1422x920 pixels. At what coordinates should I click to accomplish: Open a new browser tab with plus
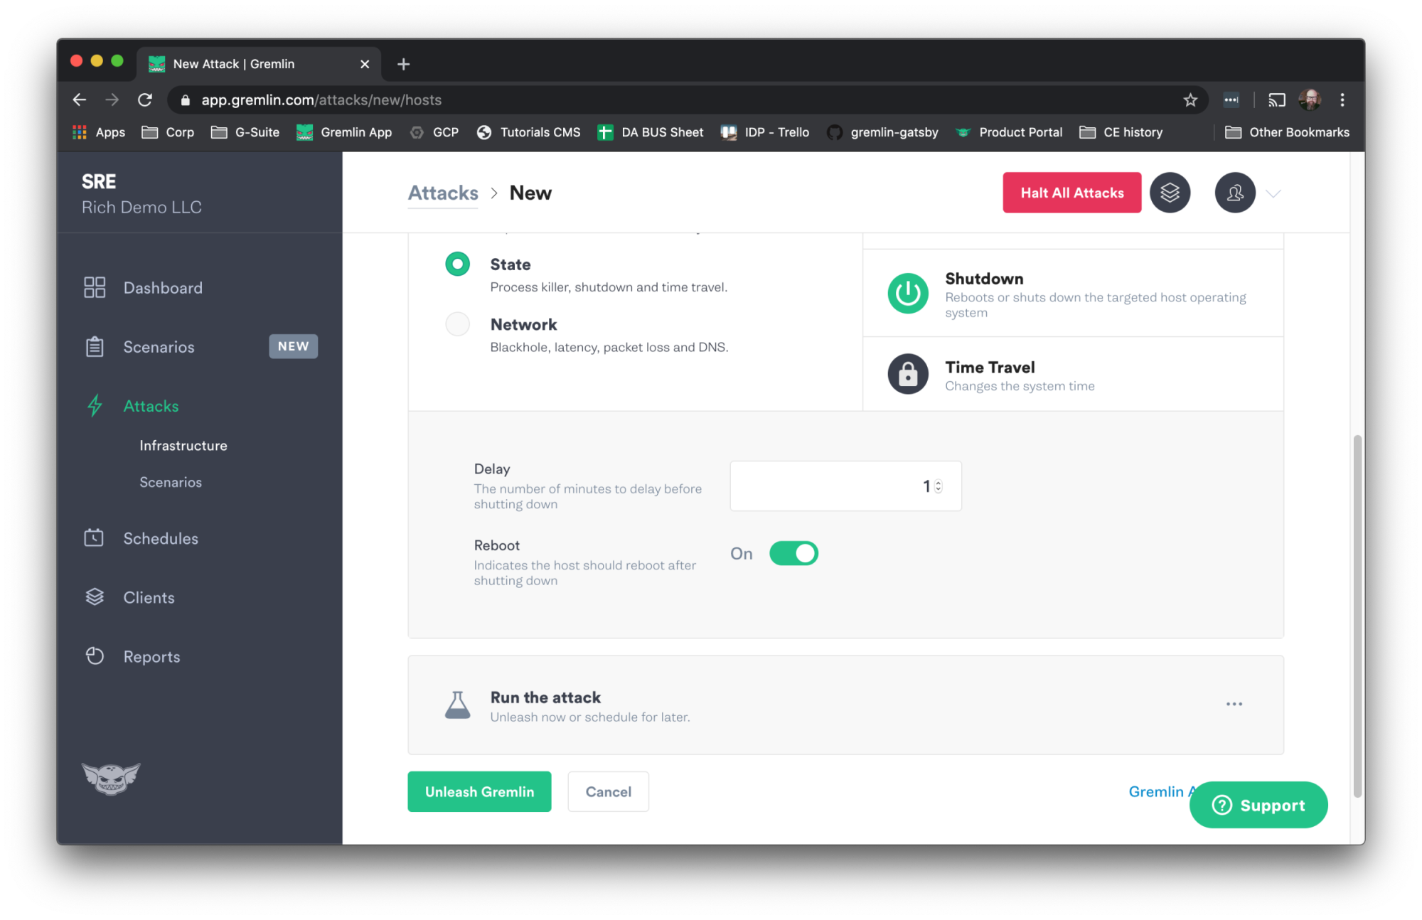coord(403,64)
